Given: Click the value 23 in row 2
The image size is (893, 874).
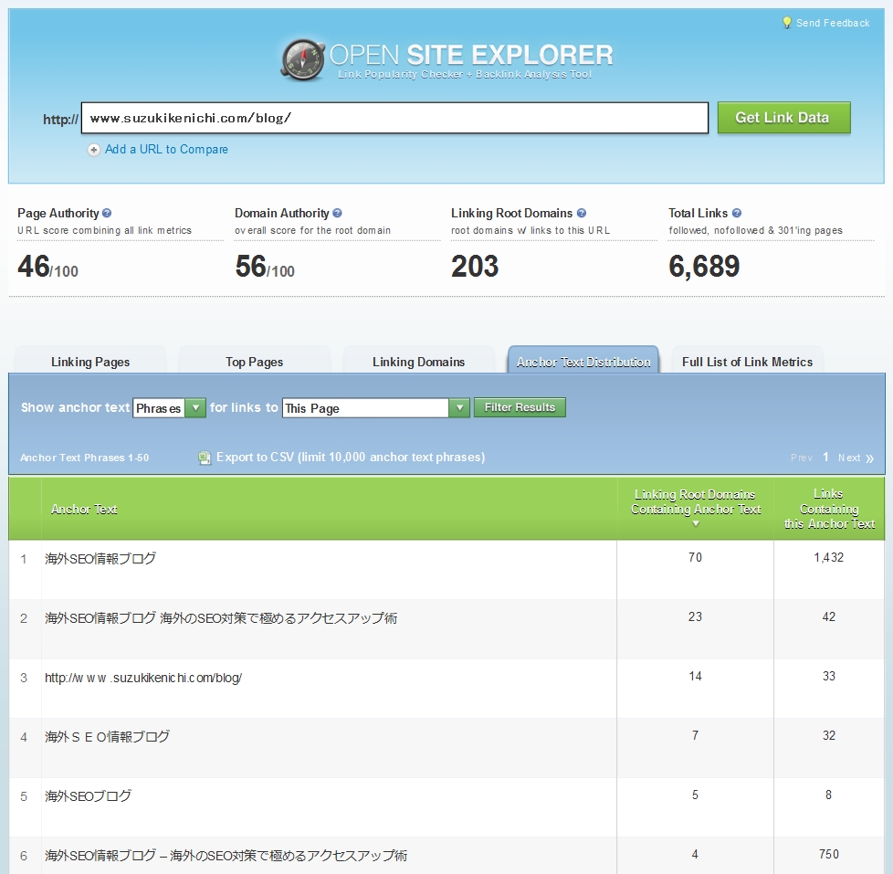Looking at the screenshot, I should (695, 616).
